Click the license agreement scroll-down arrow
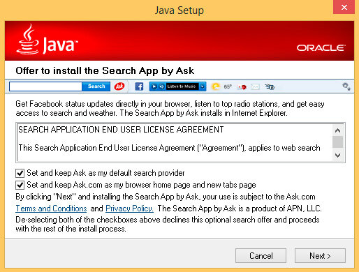Image resolution: width=359 pixels, height=272 pixels. click(337, 155)
